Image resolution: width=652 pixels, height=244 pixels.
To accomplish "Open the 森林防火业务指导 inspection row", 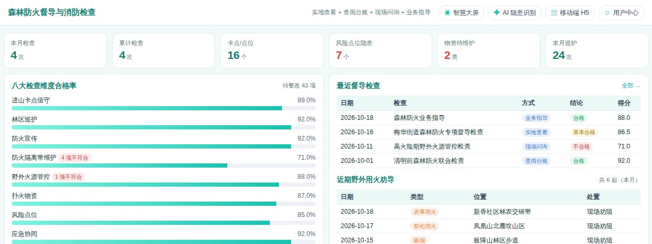I will [x=489, y=118].
